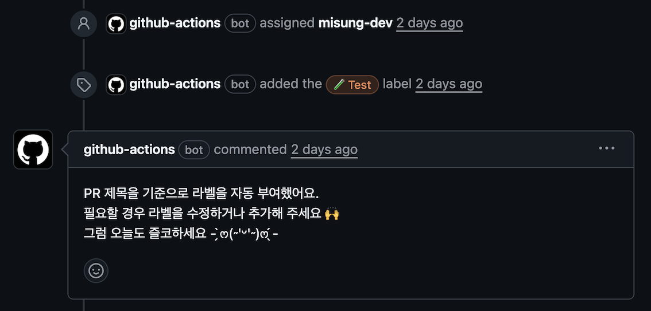Click the "2 days ago" timestamp after label
651x311 pixels.
(x=449, y=84)
